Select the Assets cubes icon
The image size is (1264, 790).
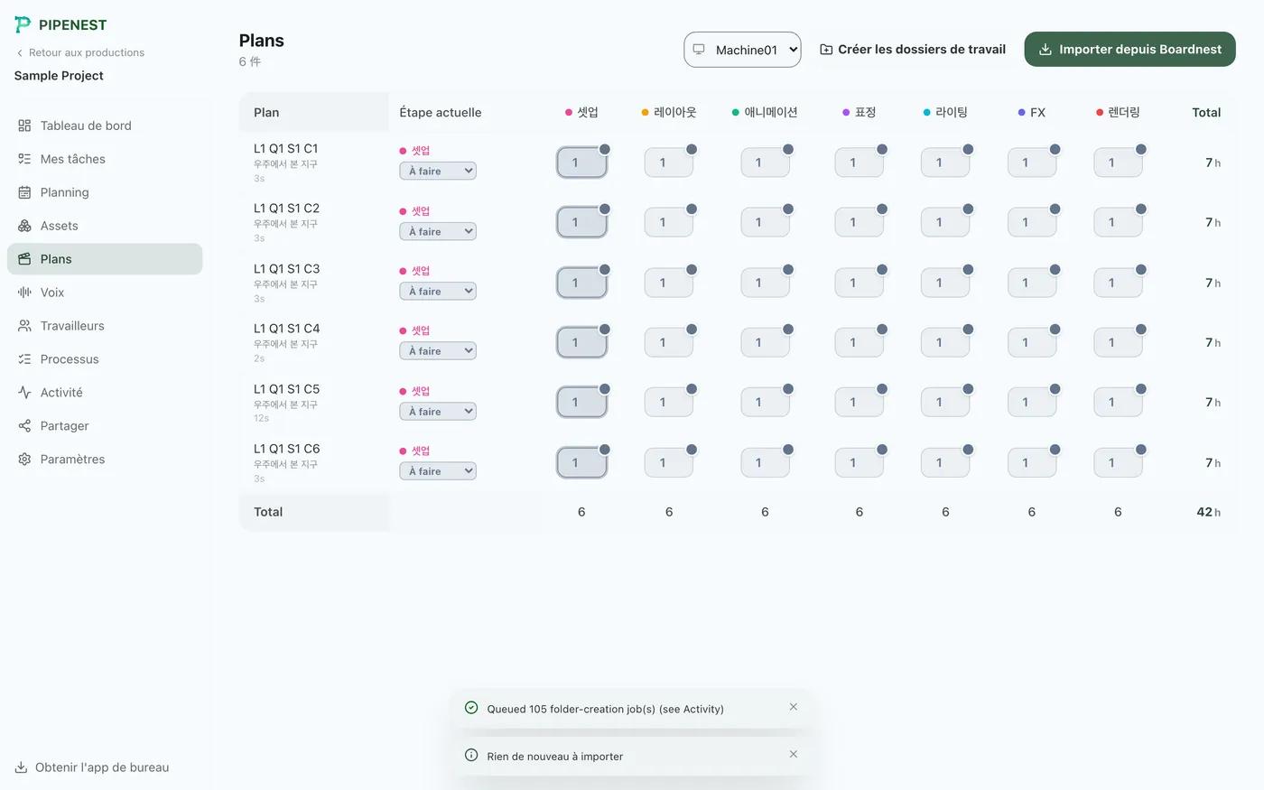[24, 226]
